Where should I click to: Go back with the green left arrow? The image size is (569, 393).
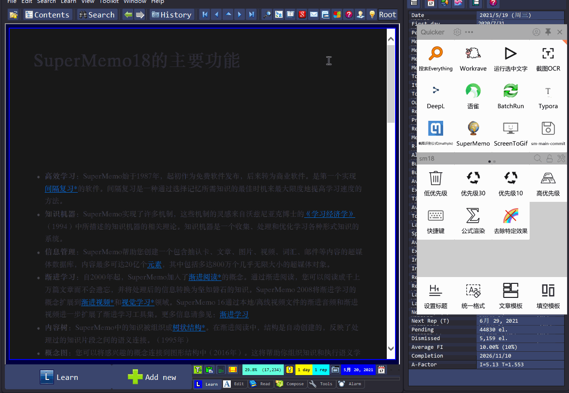point(128,15)
